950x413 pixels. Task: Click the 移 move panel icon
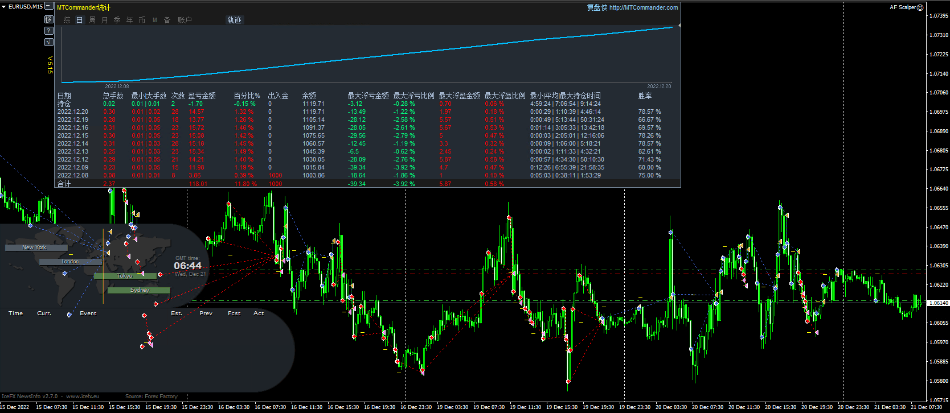[x=49, y=19]
